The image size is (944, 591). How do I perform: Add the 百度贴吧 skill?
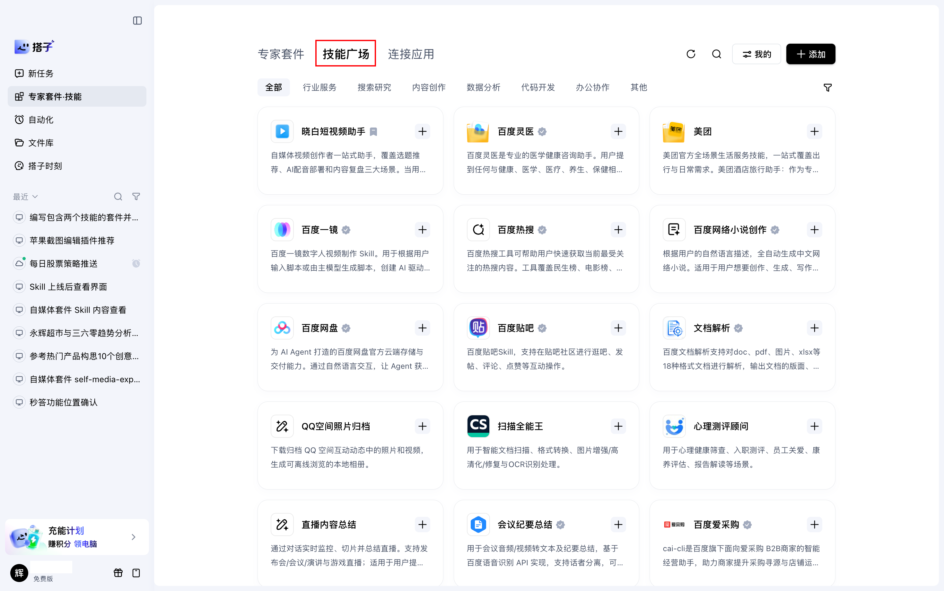tap(618, 328)
